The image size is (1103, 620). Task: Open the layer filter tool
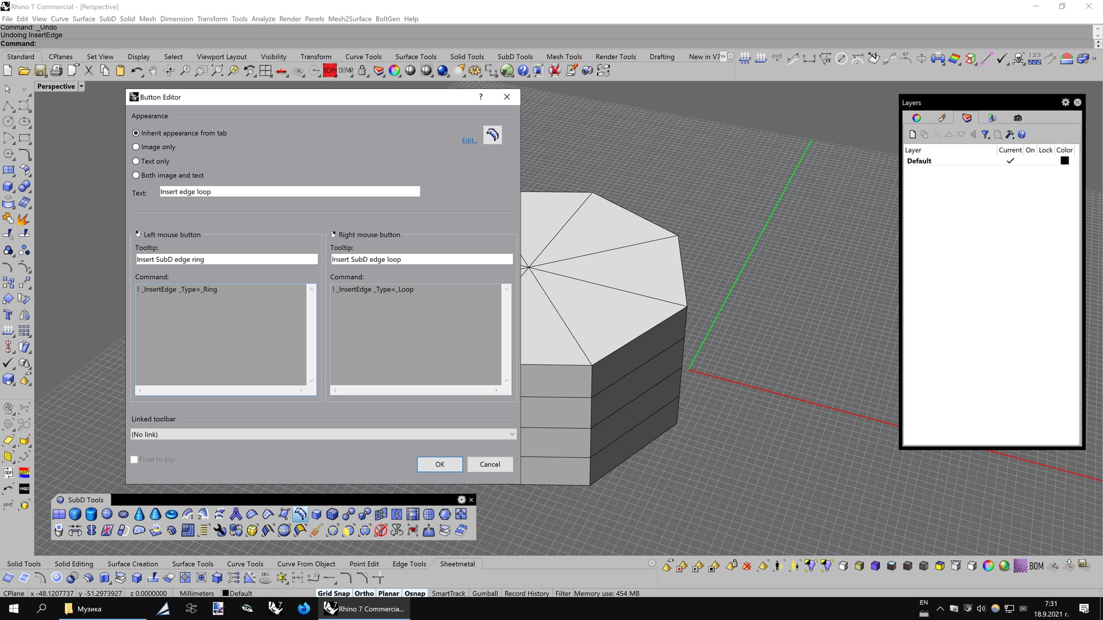click(x=985, y=134)
